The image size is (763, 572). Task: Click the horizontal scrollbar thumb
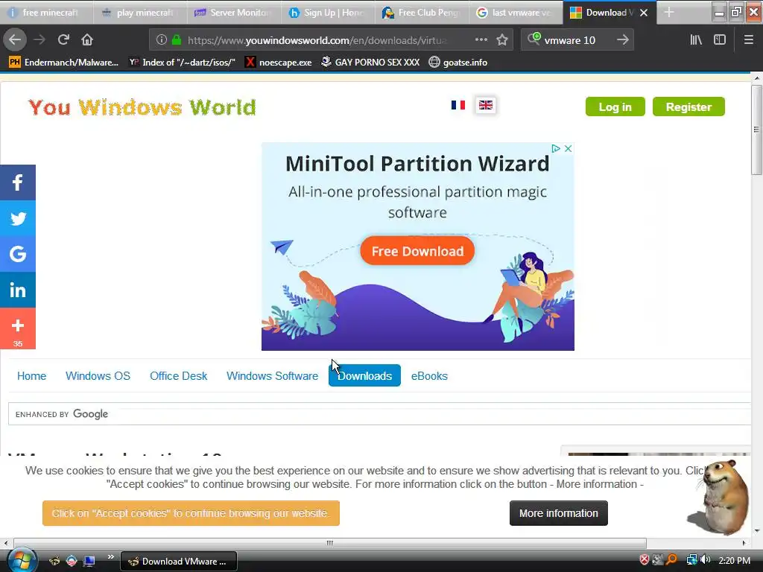(x=330, y=543)
